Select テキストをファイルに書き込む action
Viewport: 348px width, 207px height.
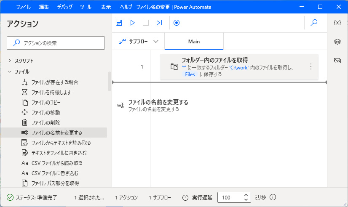(x=59, y=153)
